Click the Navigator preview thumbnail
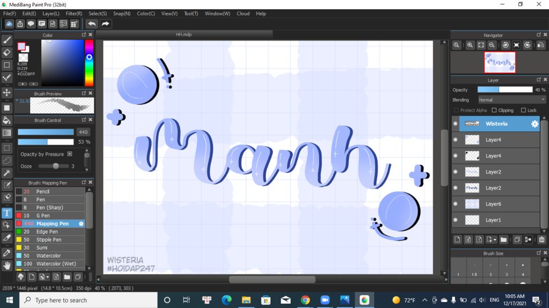Viewport: 549px width, 308px height. click(500, 63)
